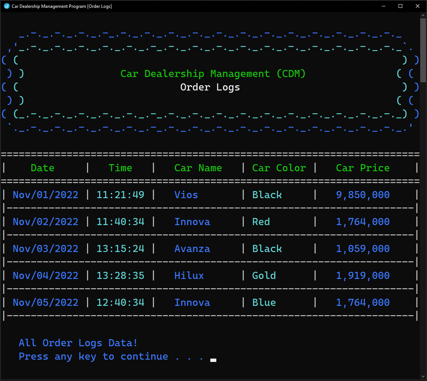This screenshot has height=381, width=427.
Task: Click the scrollbar down arrow
Action: coord(423,377)
